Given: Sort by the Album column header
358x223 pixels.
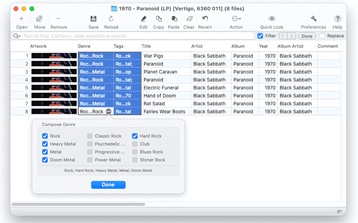Looking at the screenshot, I should click(245, 46).
